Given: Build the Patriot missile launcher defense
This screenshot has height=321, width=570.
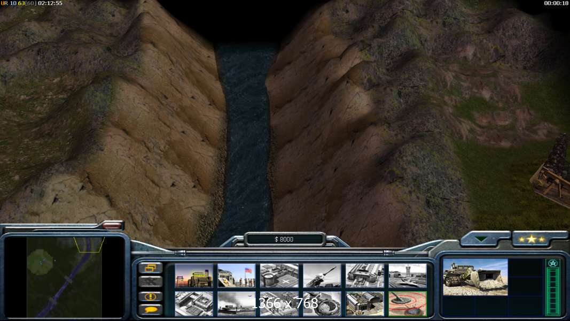Looking at the screenshot, I should point(322,276).
